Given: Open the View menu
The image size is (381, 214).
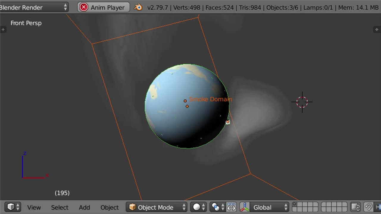Looking at the screenshot, I should pos(34,207).
